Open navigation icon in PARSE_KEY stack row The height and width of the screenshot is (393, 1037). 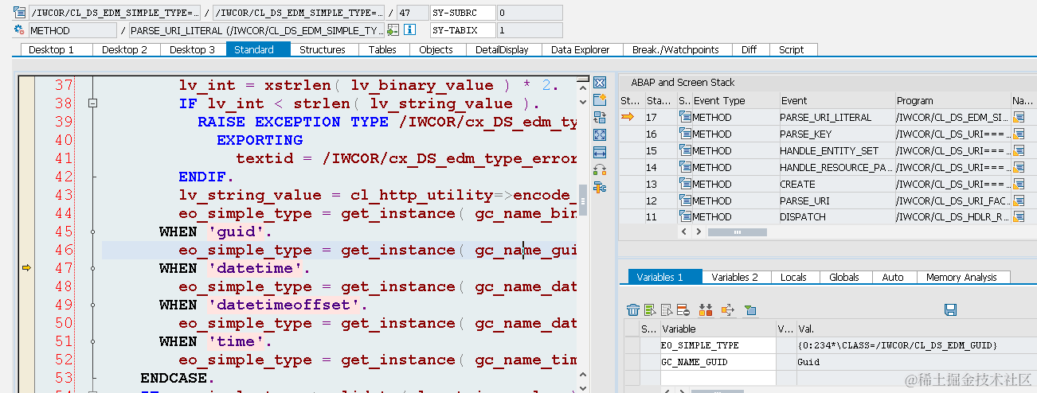1019,134
